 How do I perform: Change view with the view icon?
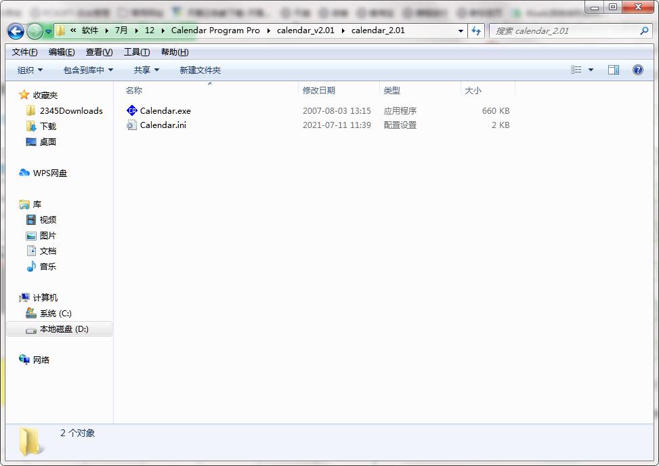tap(576, 70)
